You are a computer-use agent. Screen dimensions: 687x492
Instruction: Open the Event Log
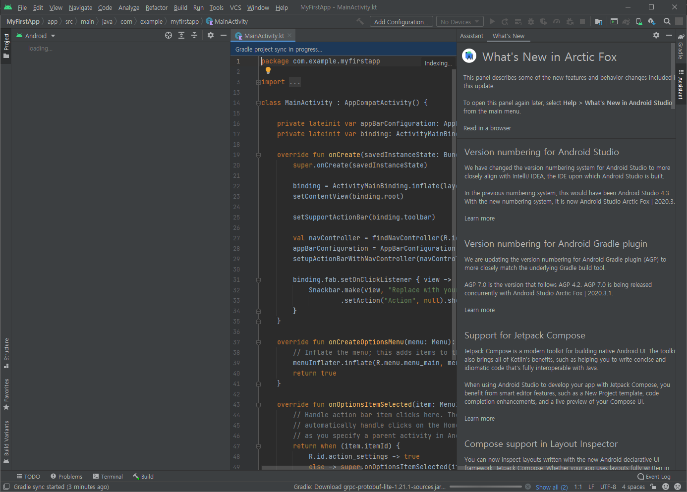(x=654, y=477)
